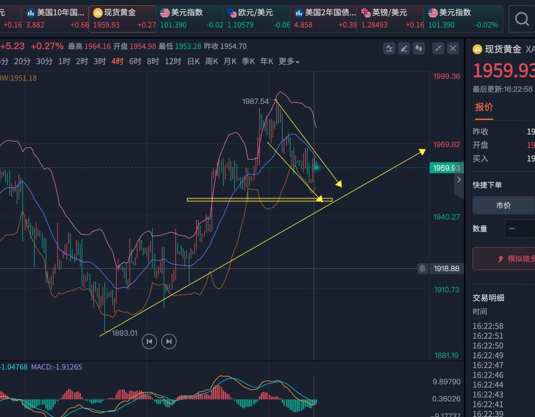This screenshot has width=535, height=417.
Task: Click the 快捷下单 quick order heading
Action: pyautogui.click(x=487, y=185)
